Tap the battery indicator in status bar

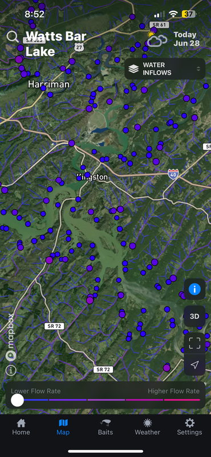click(x=189, y=14)
